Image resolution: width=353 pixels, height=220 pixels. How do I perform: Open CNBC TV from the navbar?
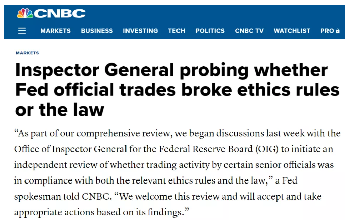tap(249, 31)
